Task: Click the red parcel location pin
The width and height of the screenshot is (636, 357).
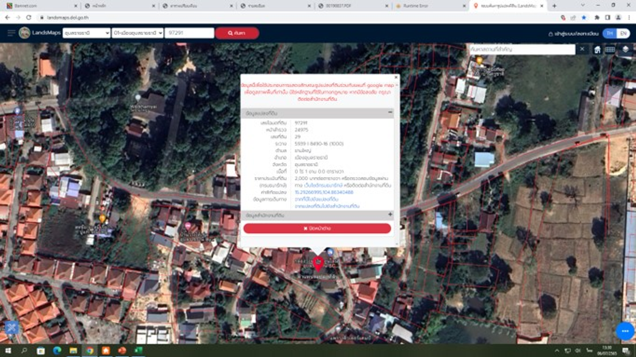Action: pyautogui.click(x=318, y=263)
